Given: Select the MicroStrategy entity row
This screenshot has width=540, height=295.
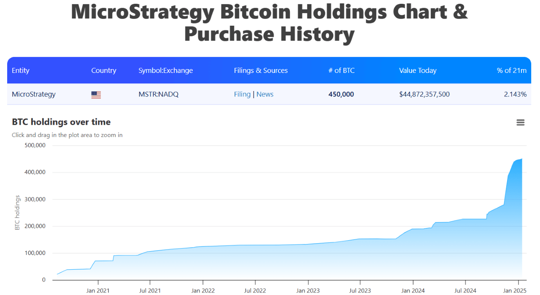Looking at the screenshot, I should [34, 94].
